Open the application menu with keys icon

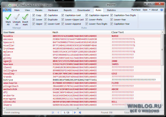(x=7, y=10)
